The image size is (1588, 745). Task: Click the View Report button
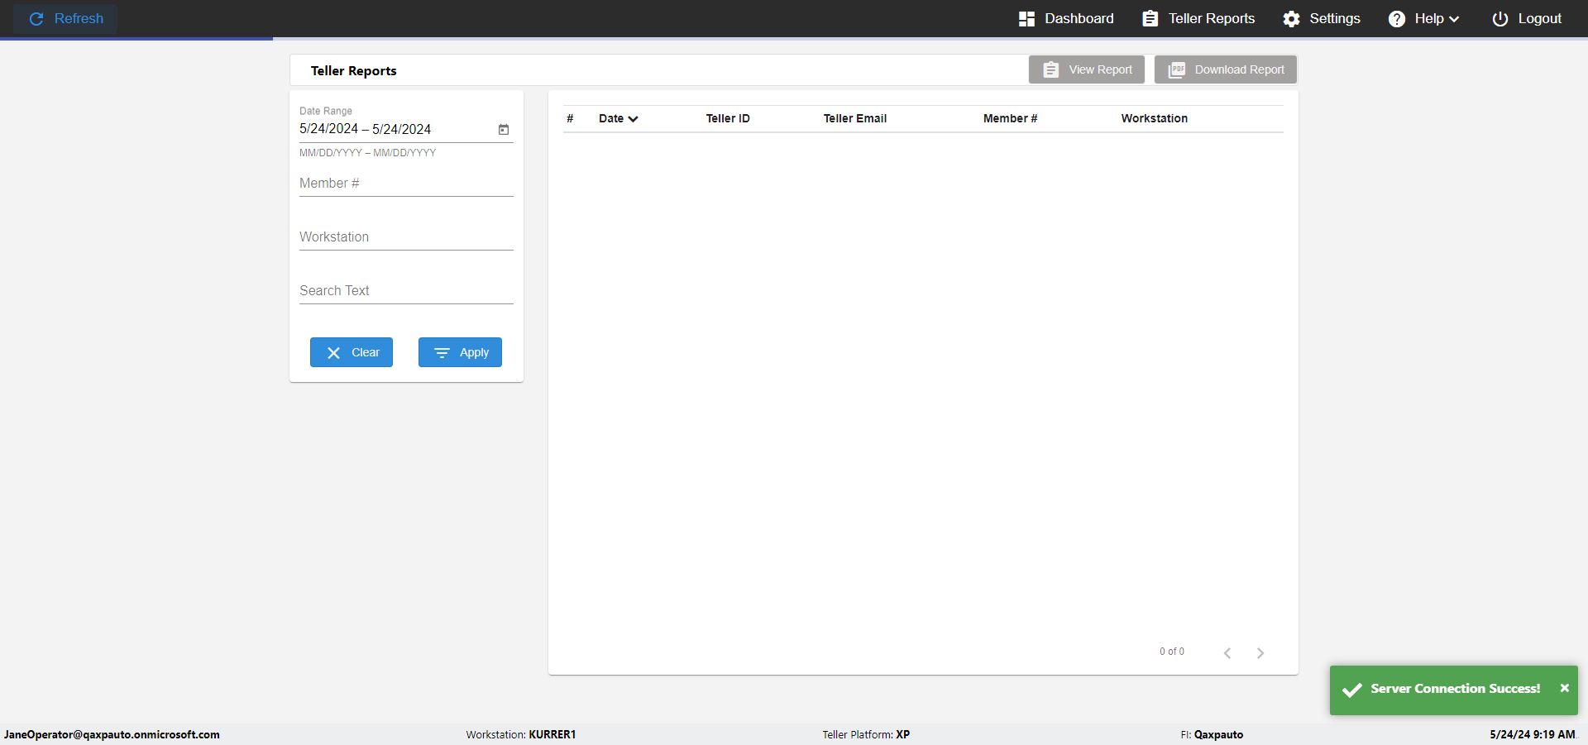click(1087, 69)
